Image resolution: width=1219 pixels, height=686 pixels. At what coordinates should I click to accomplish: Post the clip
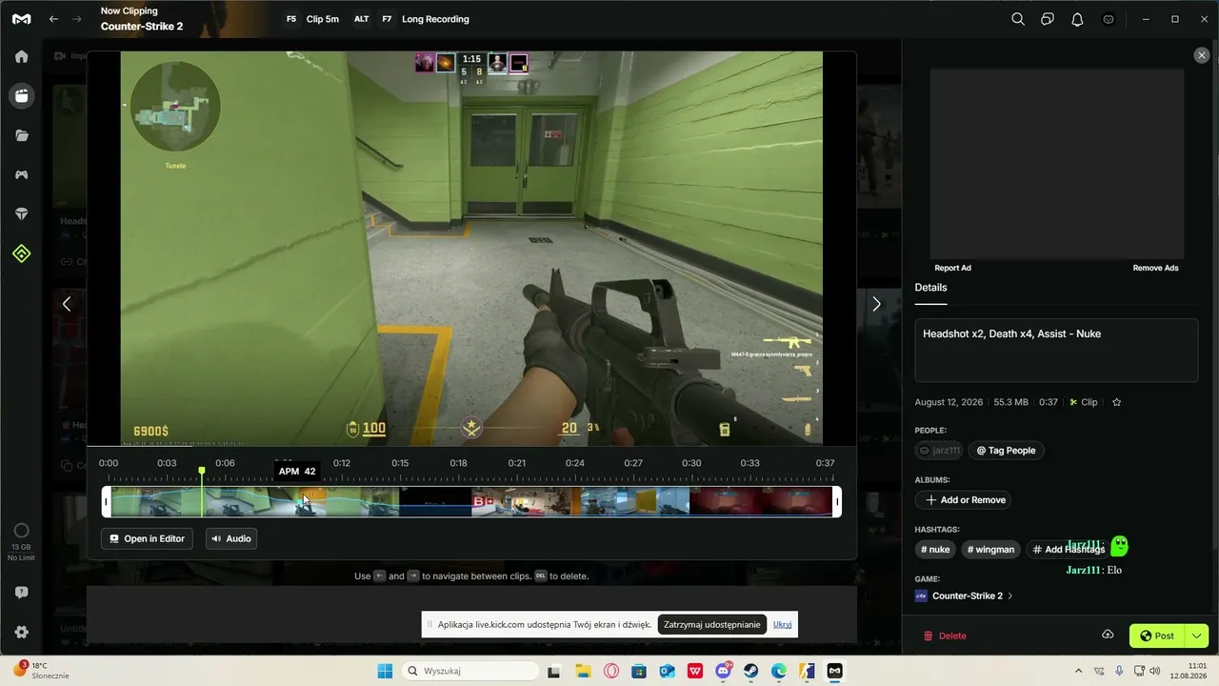[x=1157, y=636]
